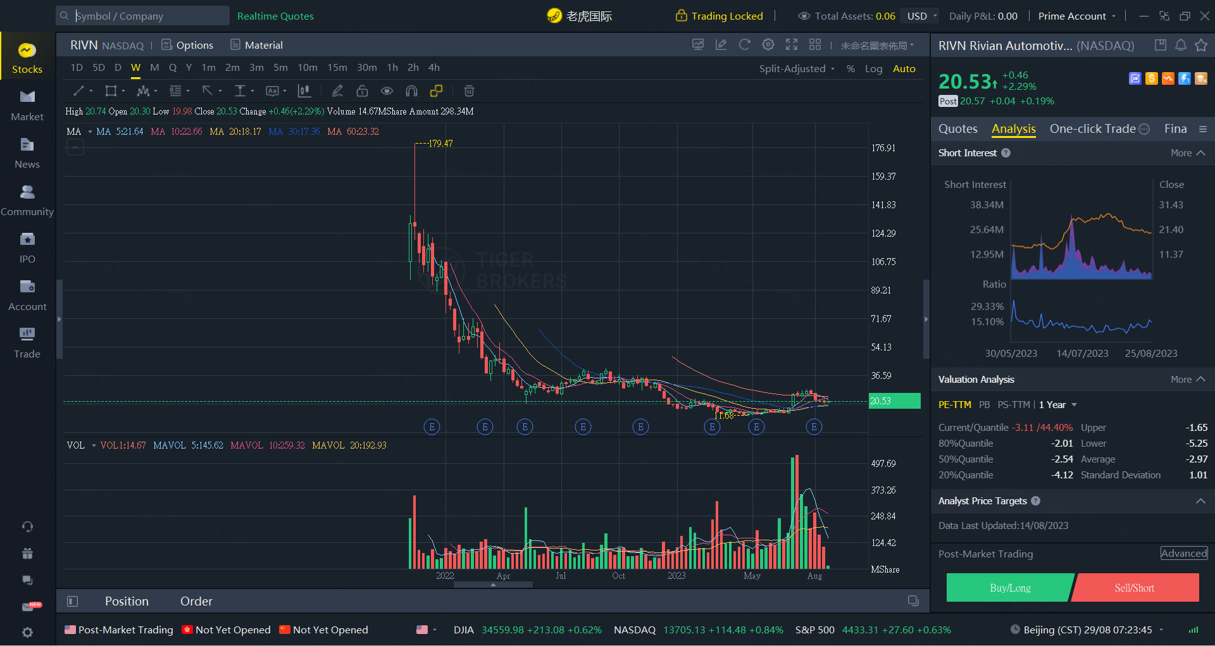
Task: Select the PS-TTM valuation tab
Action: point(1014,405)
